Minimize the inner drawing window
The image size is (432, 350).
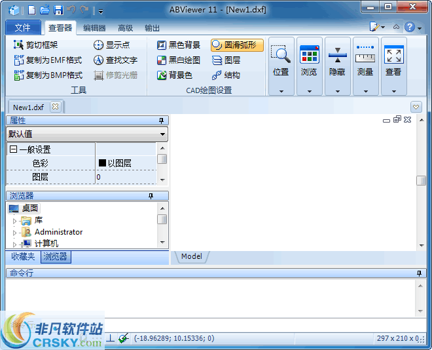coord(386,121)
